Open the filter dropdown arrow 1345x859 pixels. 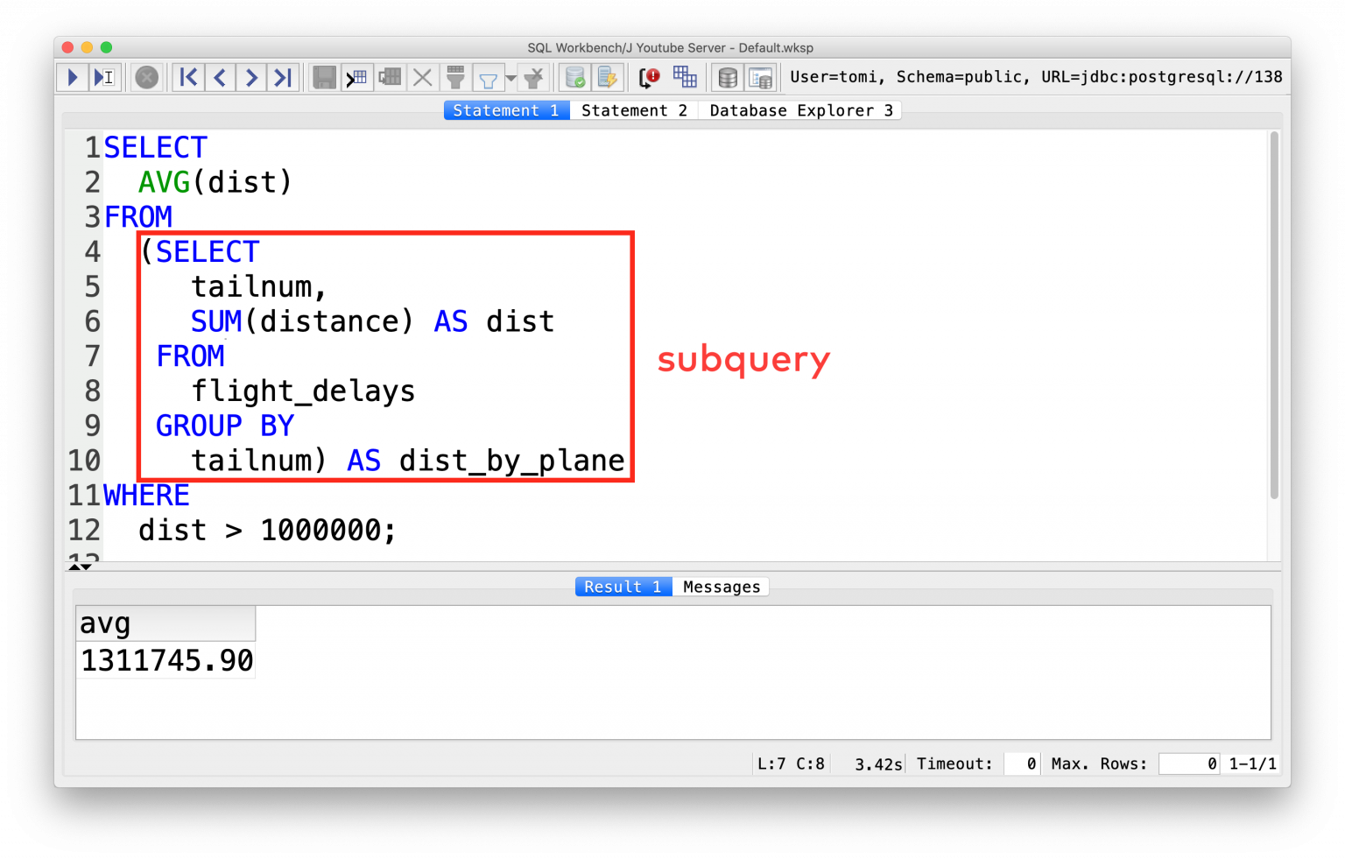[x=511, y=77]
